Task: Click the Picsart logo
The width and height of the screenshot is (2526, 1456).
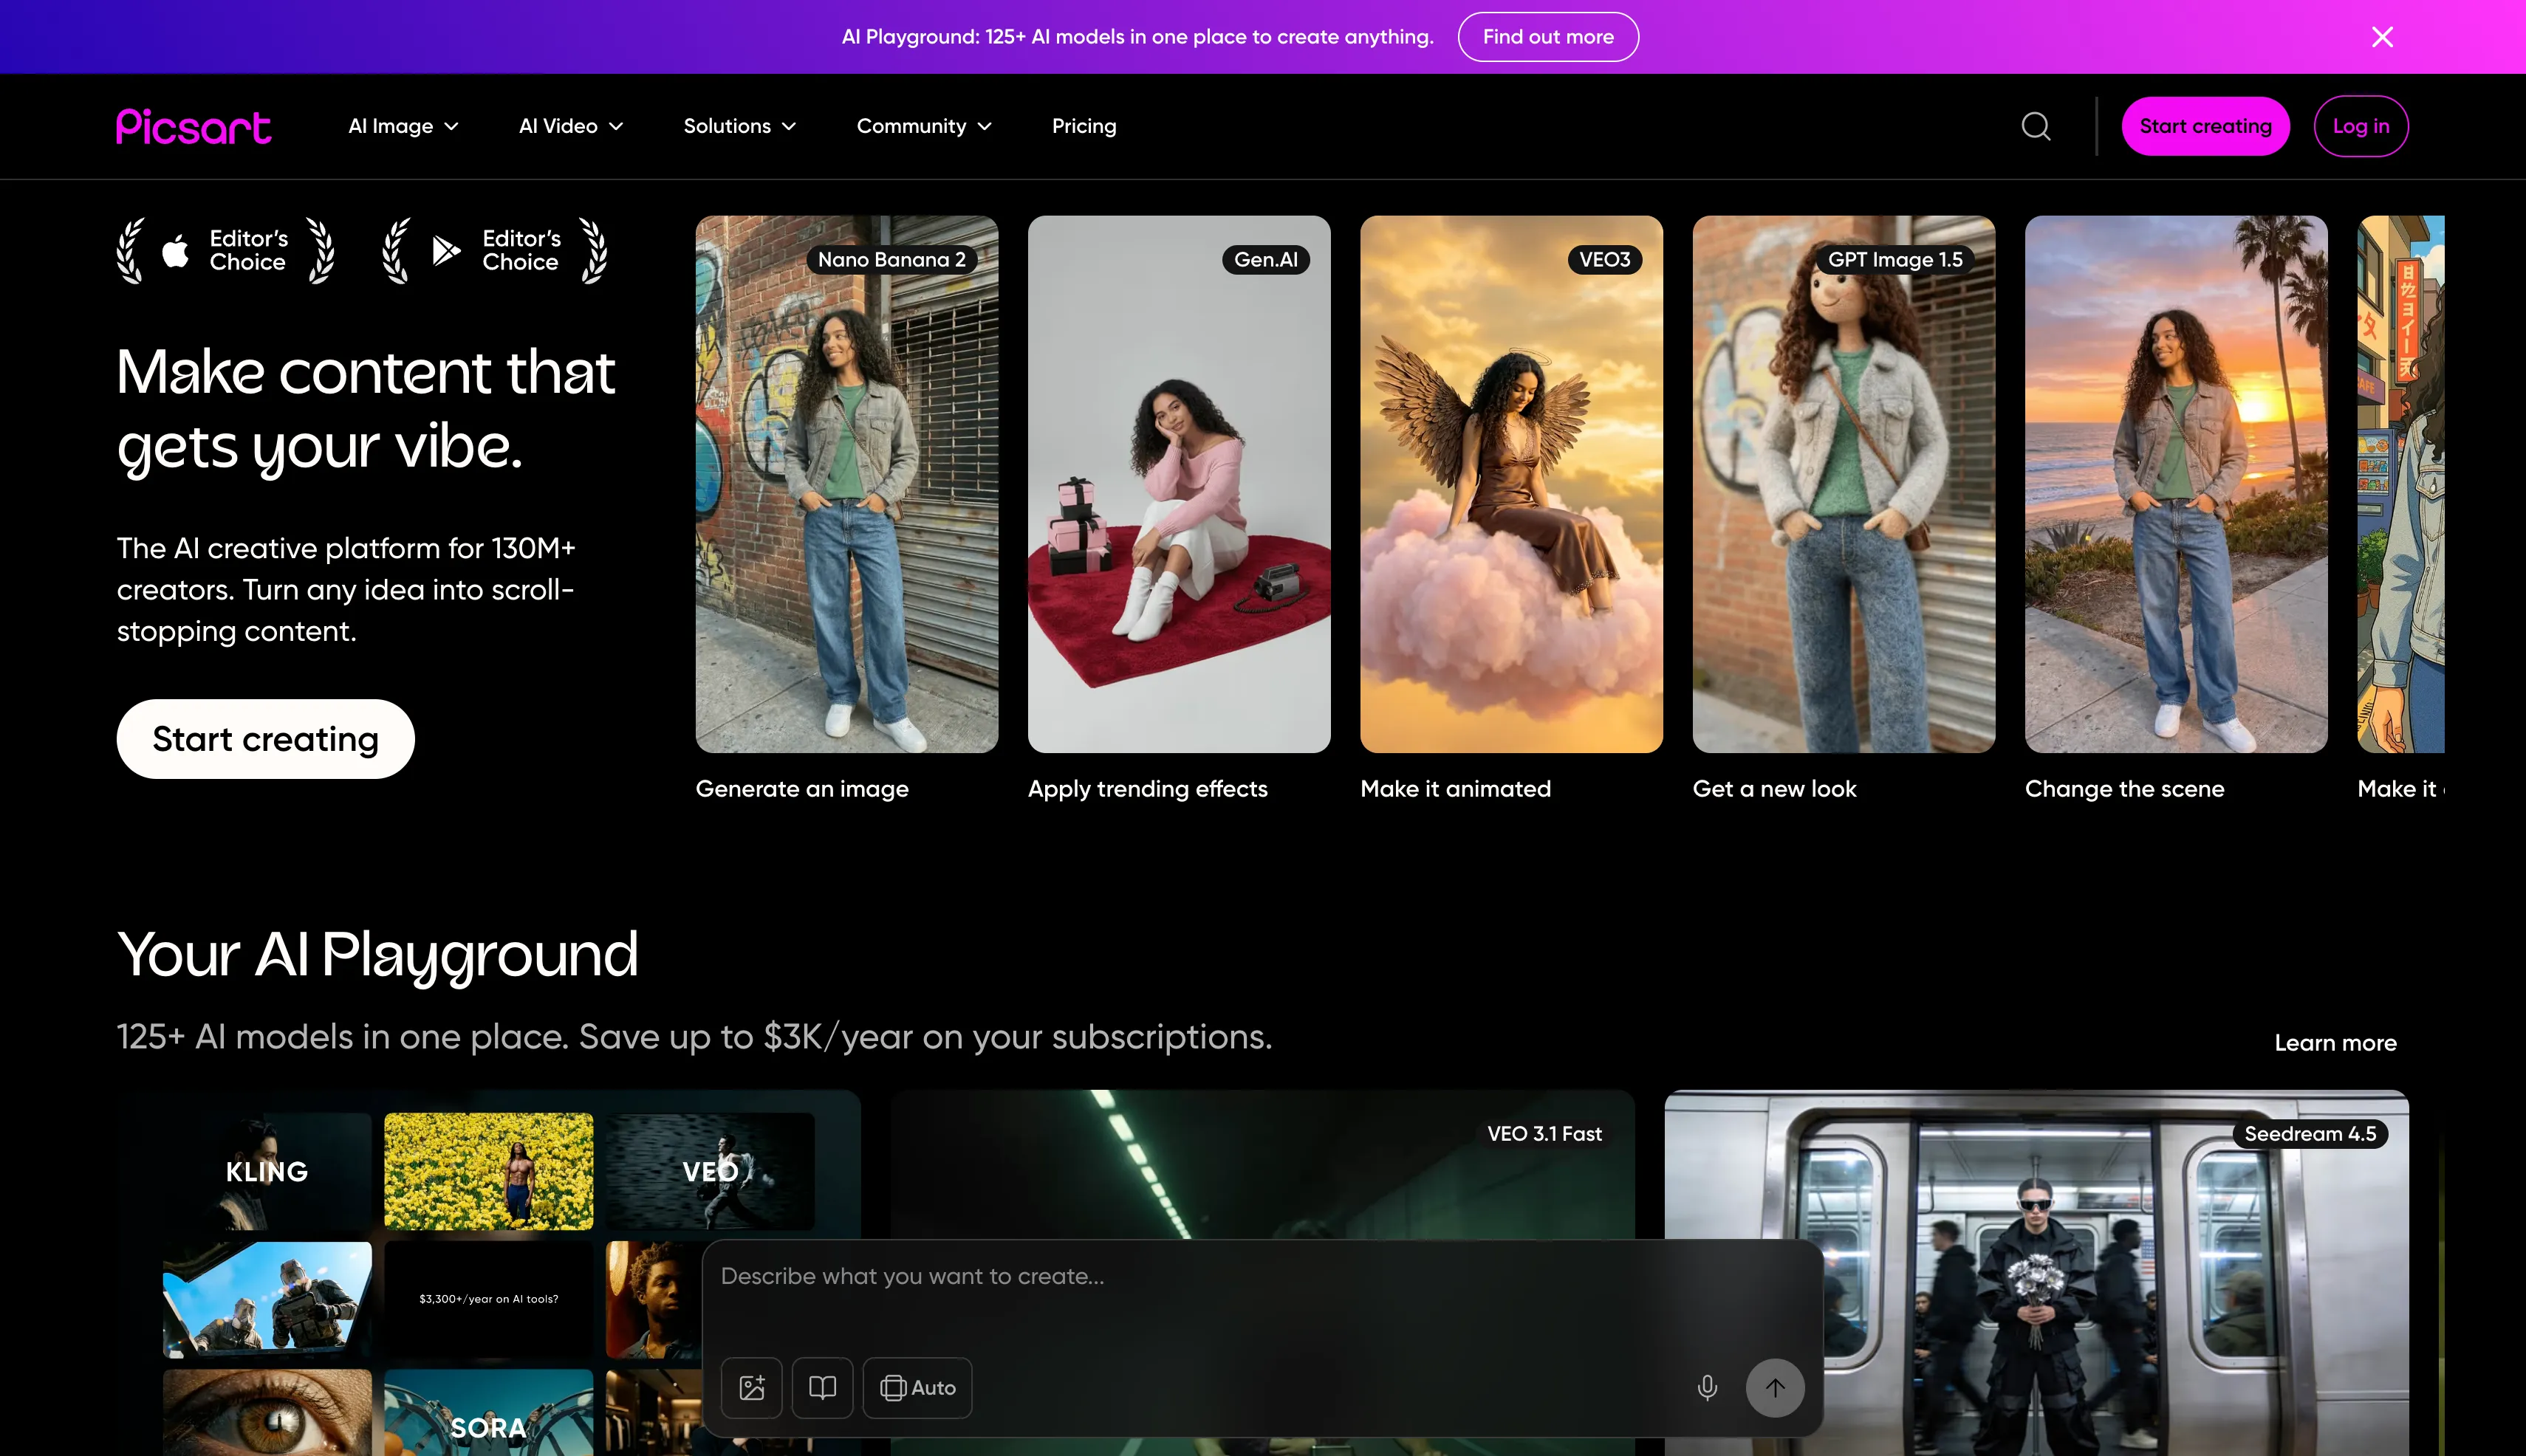Action: 194,126
